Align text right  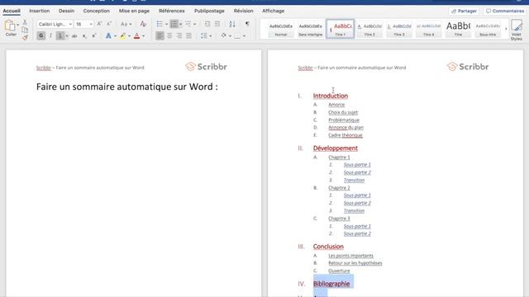pos(179,35)
